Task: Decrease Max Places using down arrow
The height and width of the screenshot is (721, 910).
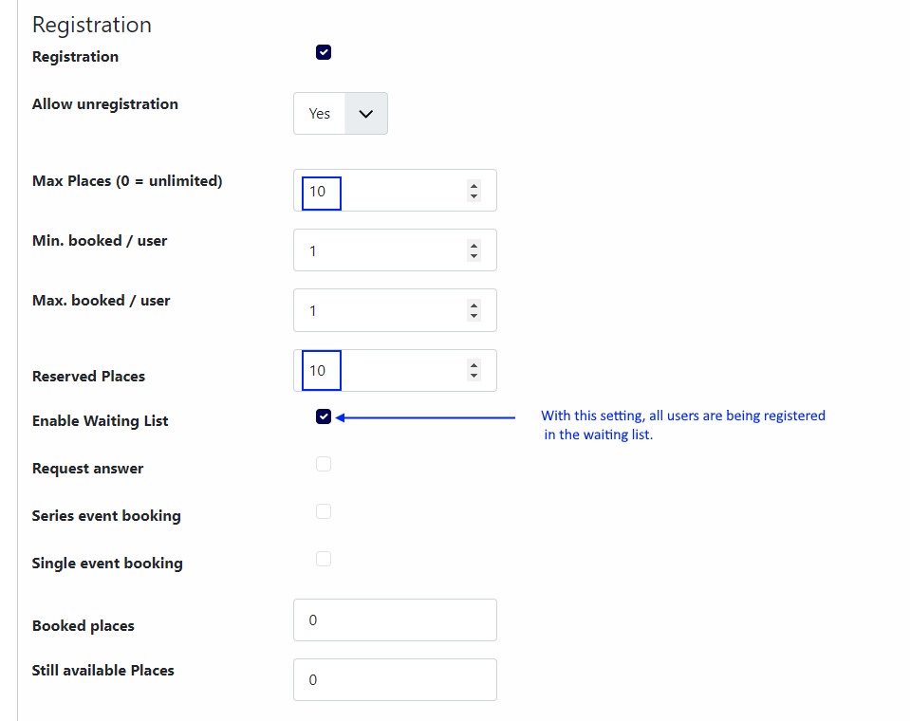Action: coord(474,196)
